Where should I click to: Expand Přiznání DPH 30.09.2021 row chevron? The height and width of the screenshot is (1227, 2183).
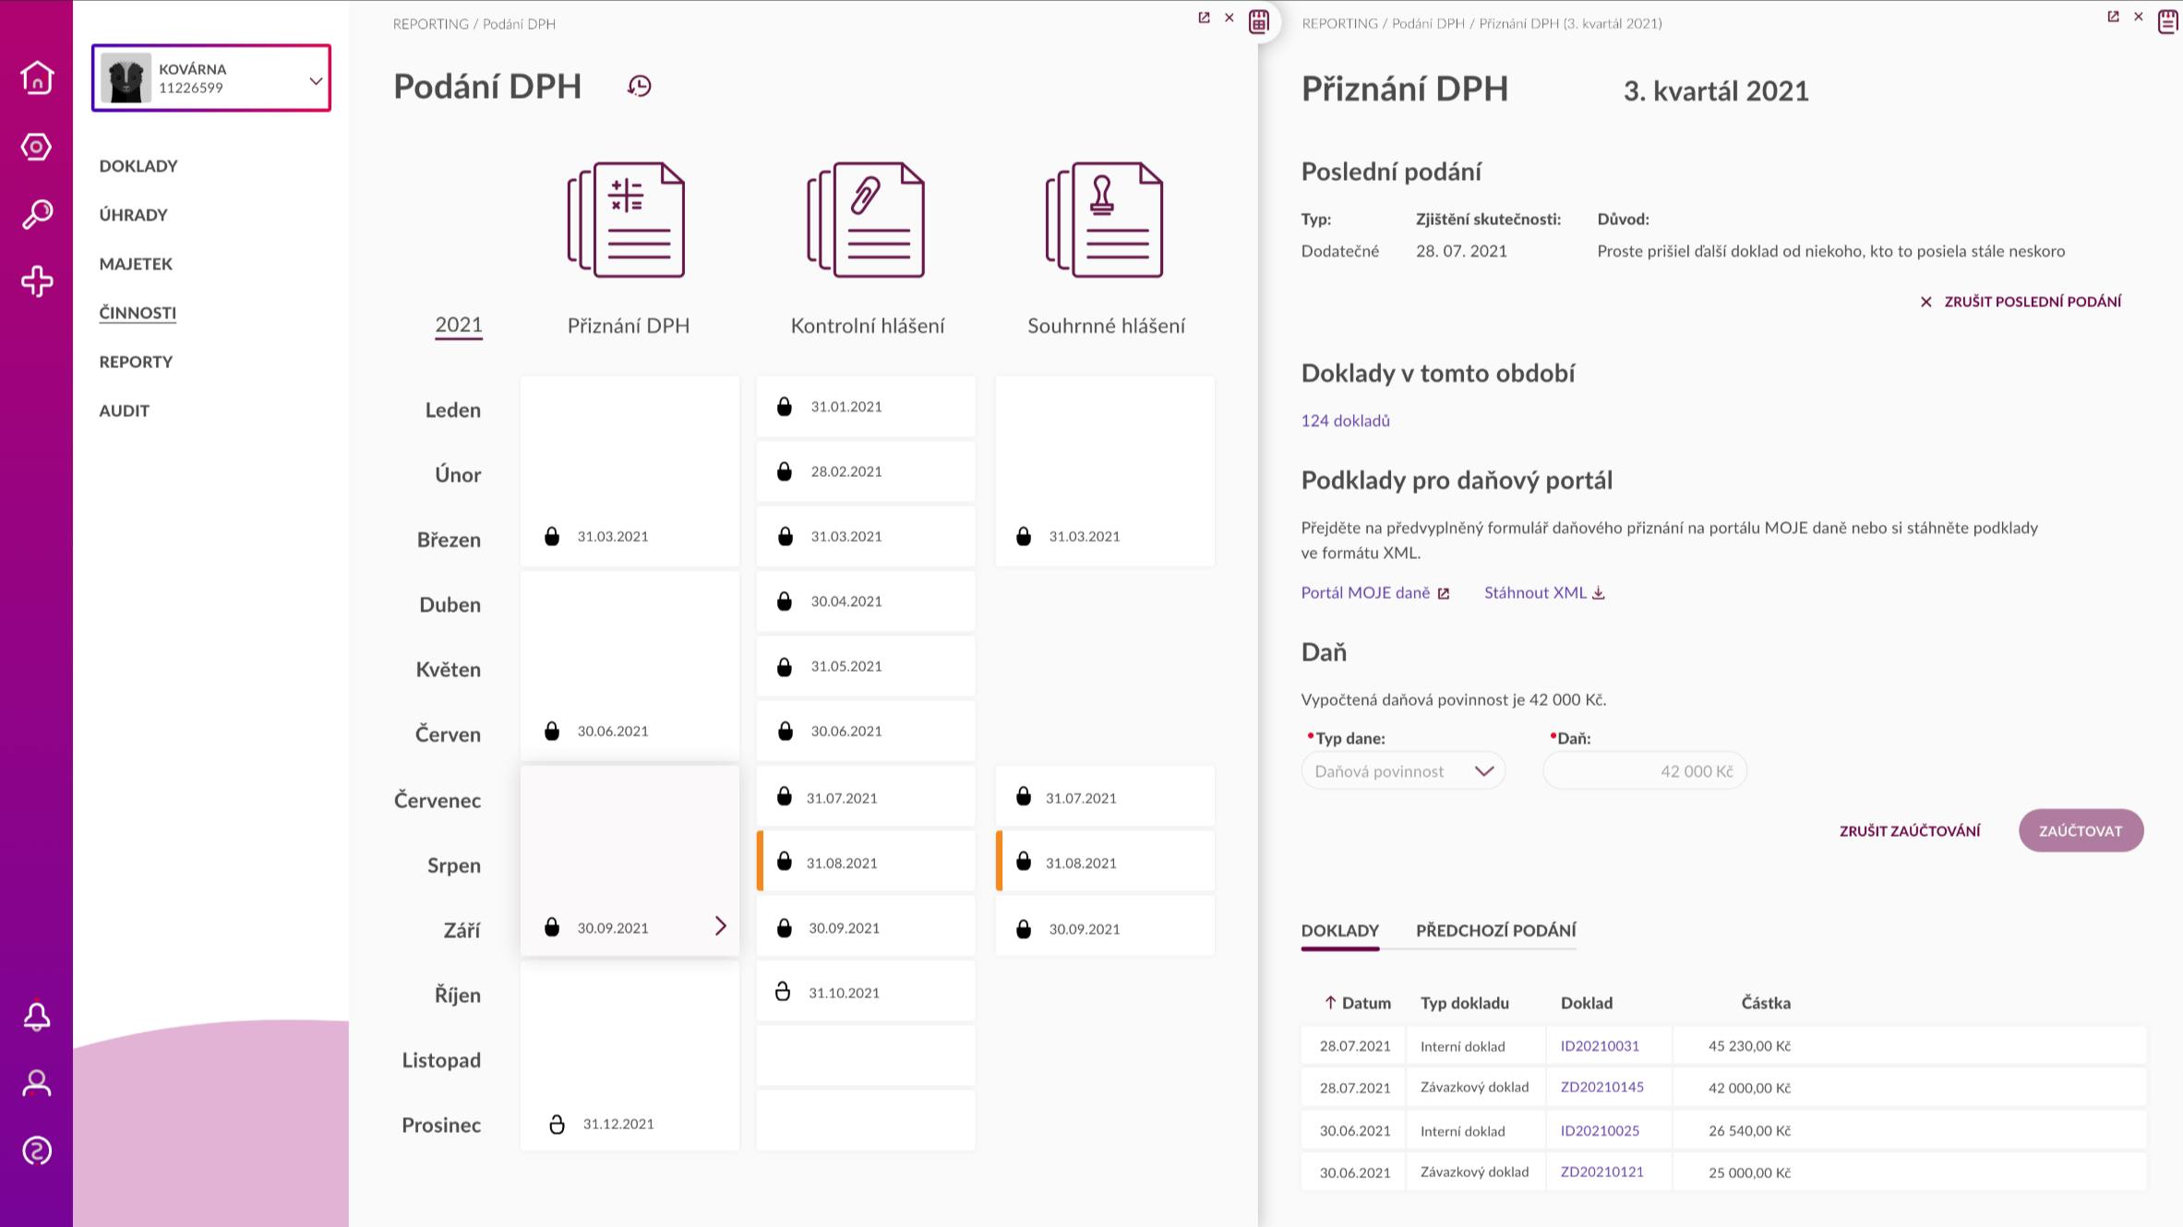coord(721,926)
